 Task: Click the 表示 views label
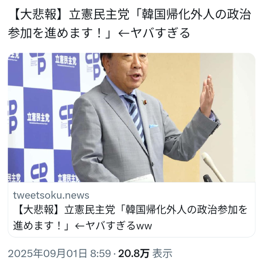point(162,253)
